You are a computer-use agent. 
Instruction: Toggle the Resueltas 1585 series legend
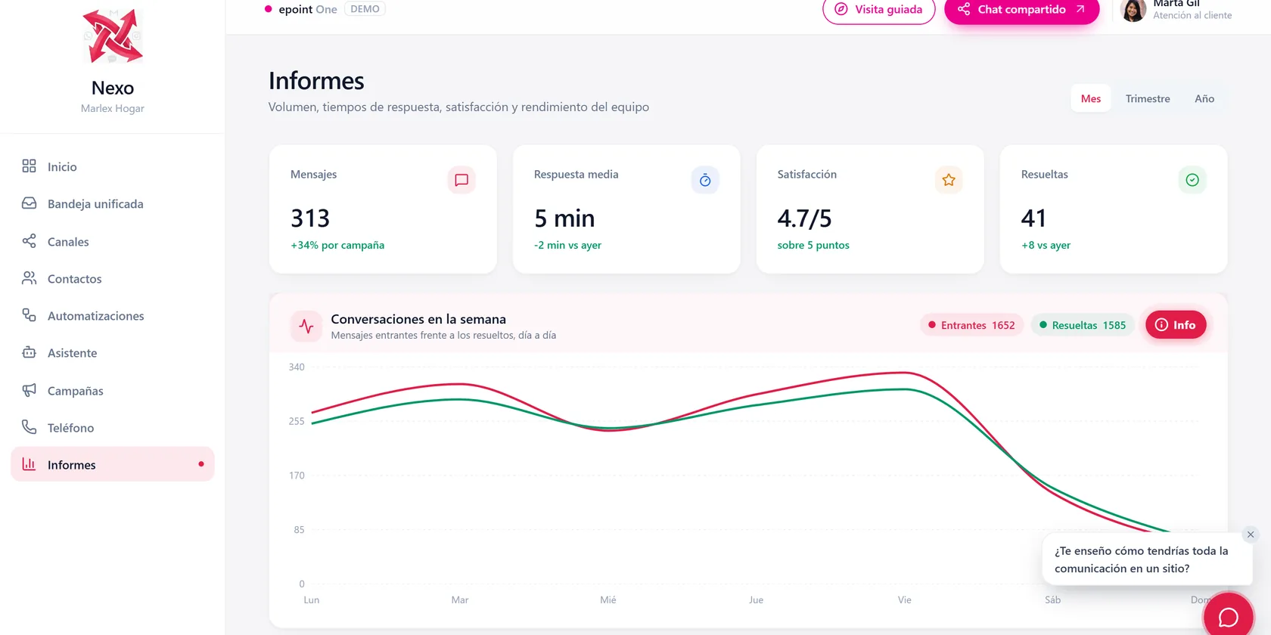pyautogui.click(x=1083, y=325)
